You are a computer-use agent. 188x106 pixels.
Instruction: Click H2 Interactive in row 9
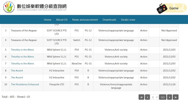coord(57,78)
